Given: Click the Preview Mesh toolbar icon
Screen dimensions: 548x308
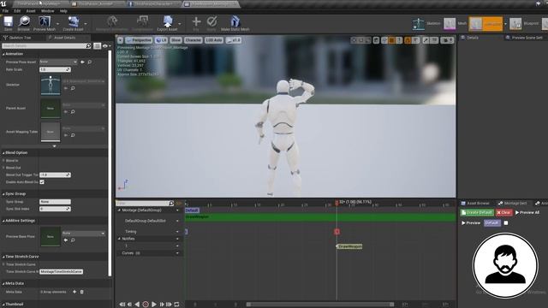Looking at the screenshot, I should click(45, 23).
